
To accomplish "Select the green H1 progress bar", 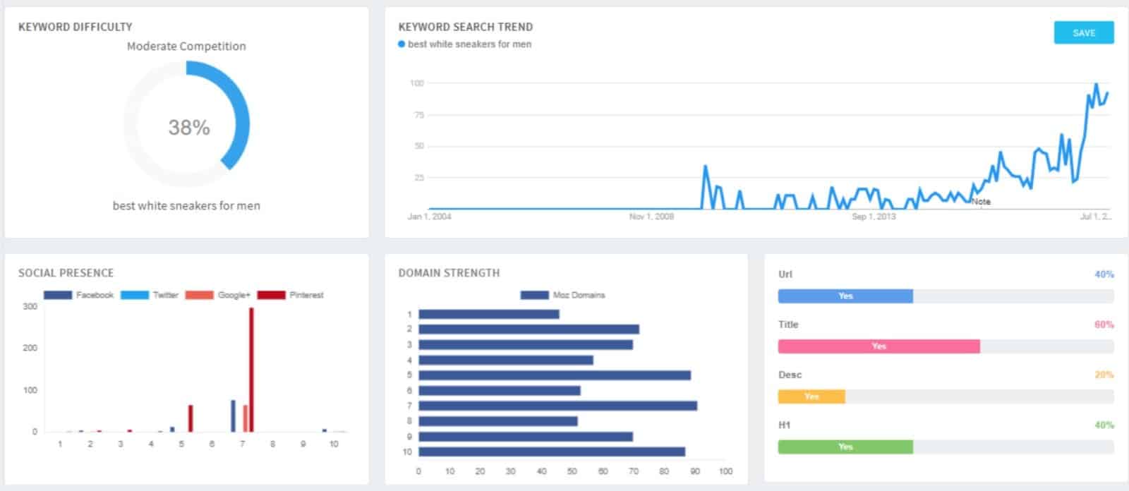I will tap(845, 447).
